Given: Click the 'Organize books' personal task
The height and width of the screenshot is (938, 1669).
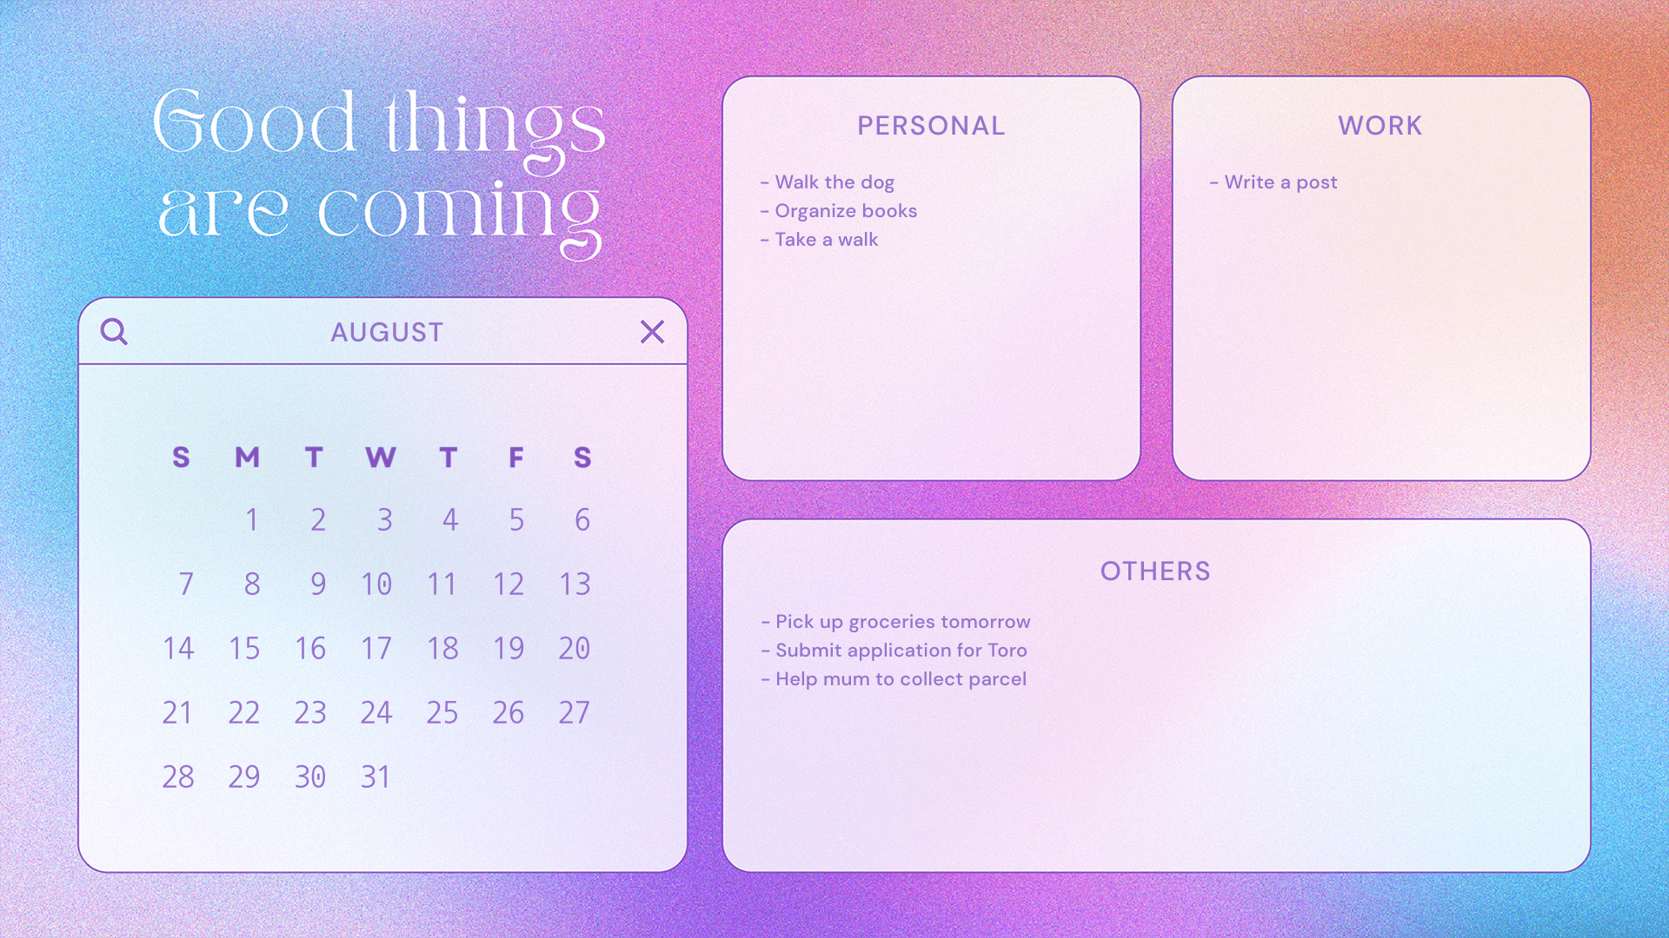Looking at the screenshot, I should click(x=844, y=211).
